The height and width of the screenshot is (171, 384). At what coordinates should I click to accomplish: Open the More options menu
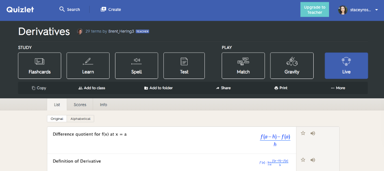pos(338,88)
